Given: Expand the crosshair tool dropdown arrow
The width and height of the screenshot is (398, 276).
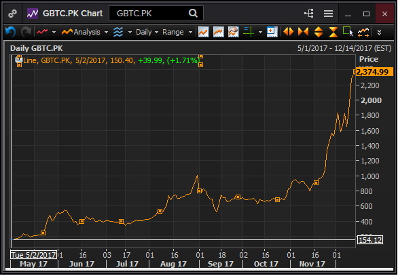Looking at the screenshot, I should (260, 33).
